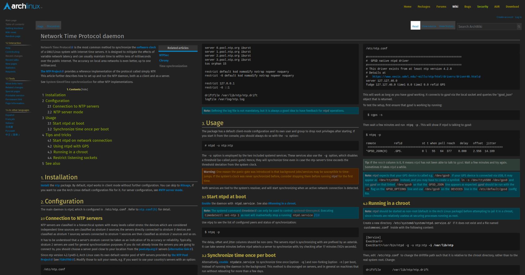Open the Help sidebar link

8,48
